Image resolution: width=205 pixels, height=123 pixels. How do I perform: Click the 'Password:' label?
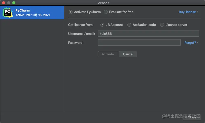76,43
